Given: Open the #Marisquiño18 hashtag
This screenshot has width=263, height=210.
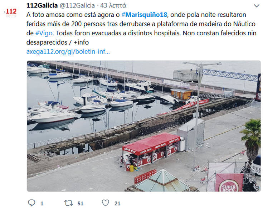Looking at the screenshot, I should (144, 15).
